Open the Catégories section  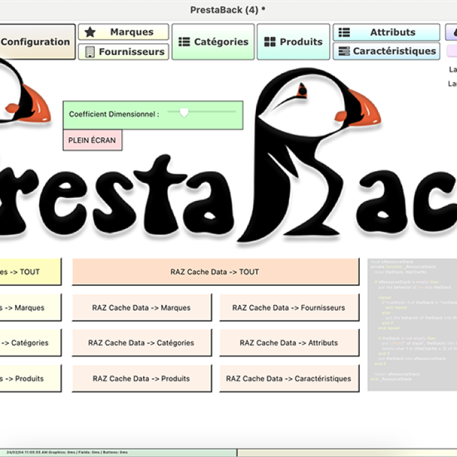(x=213, y=42)
